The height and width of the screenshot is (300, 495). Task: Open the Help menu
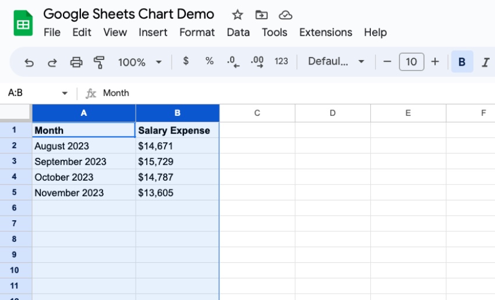coord(376,32)
